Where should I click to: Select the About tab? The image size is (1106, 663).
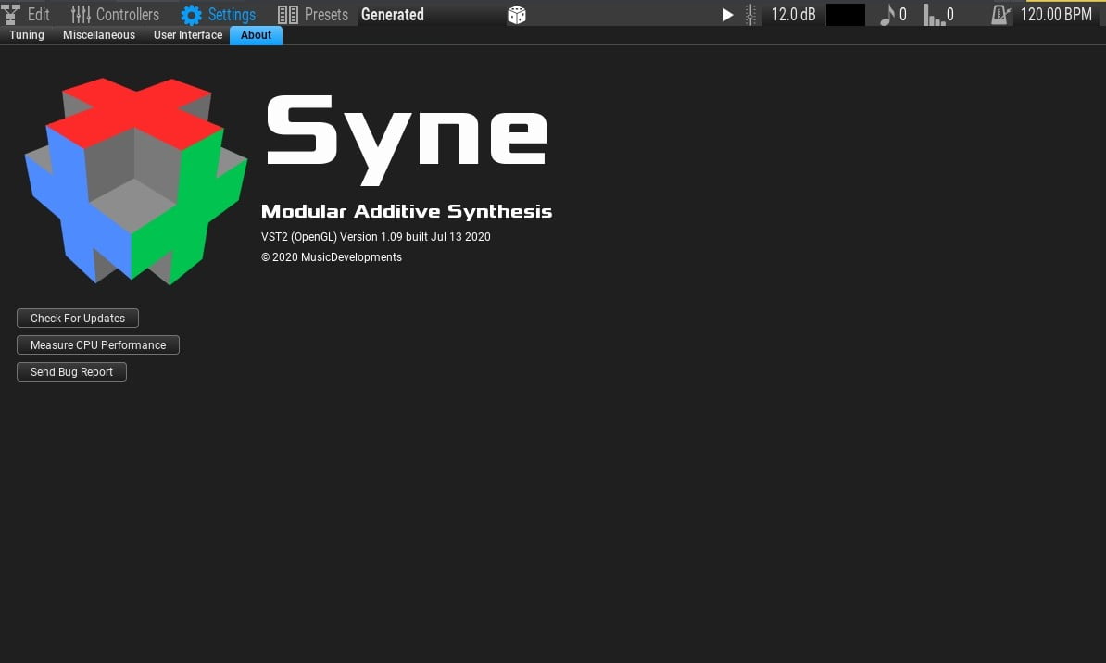pyautogui.click(x=256, y=35)
